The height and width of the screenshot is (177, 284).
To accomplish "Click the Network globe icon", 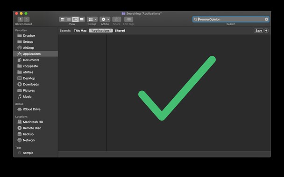I will click(x=20, y=140).
